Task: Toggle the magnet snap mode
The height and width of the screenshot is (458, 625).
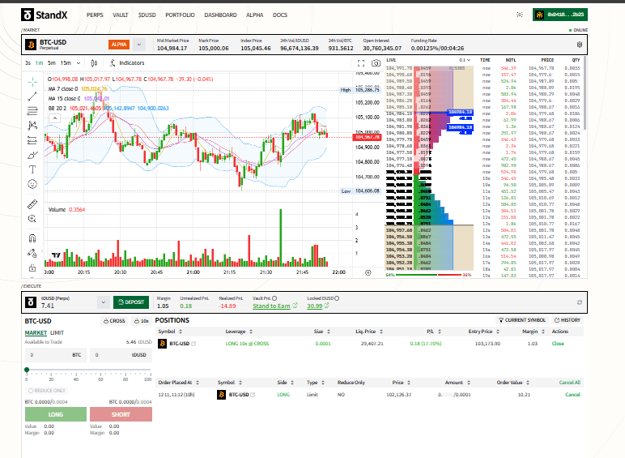Action: click(x=32, y=238)
